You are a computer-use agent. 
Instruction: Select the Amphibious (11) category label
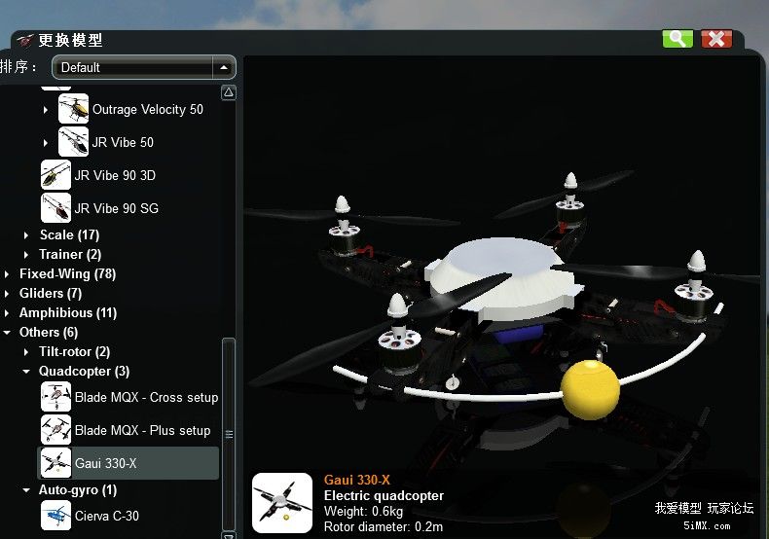click(x=68, y=312)
